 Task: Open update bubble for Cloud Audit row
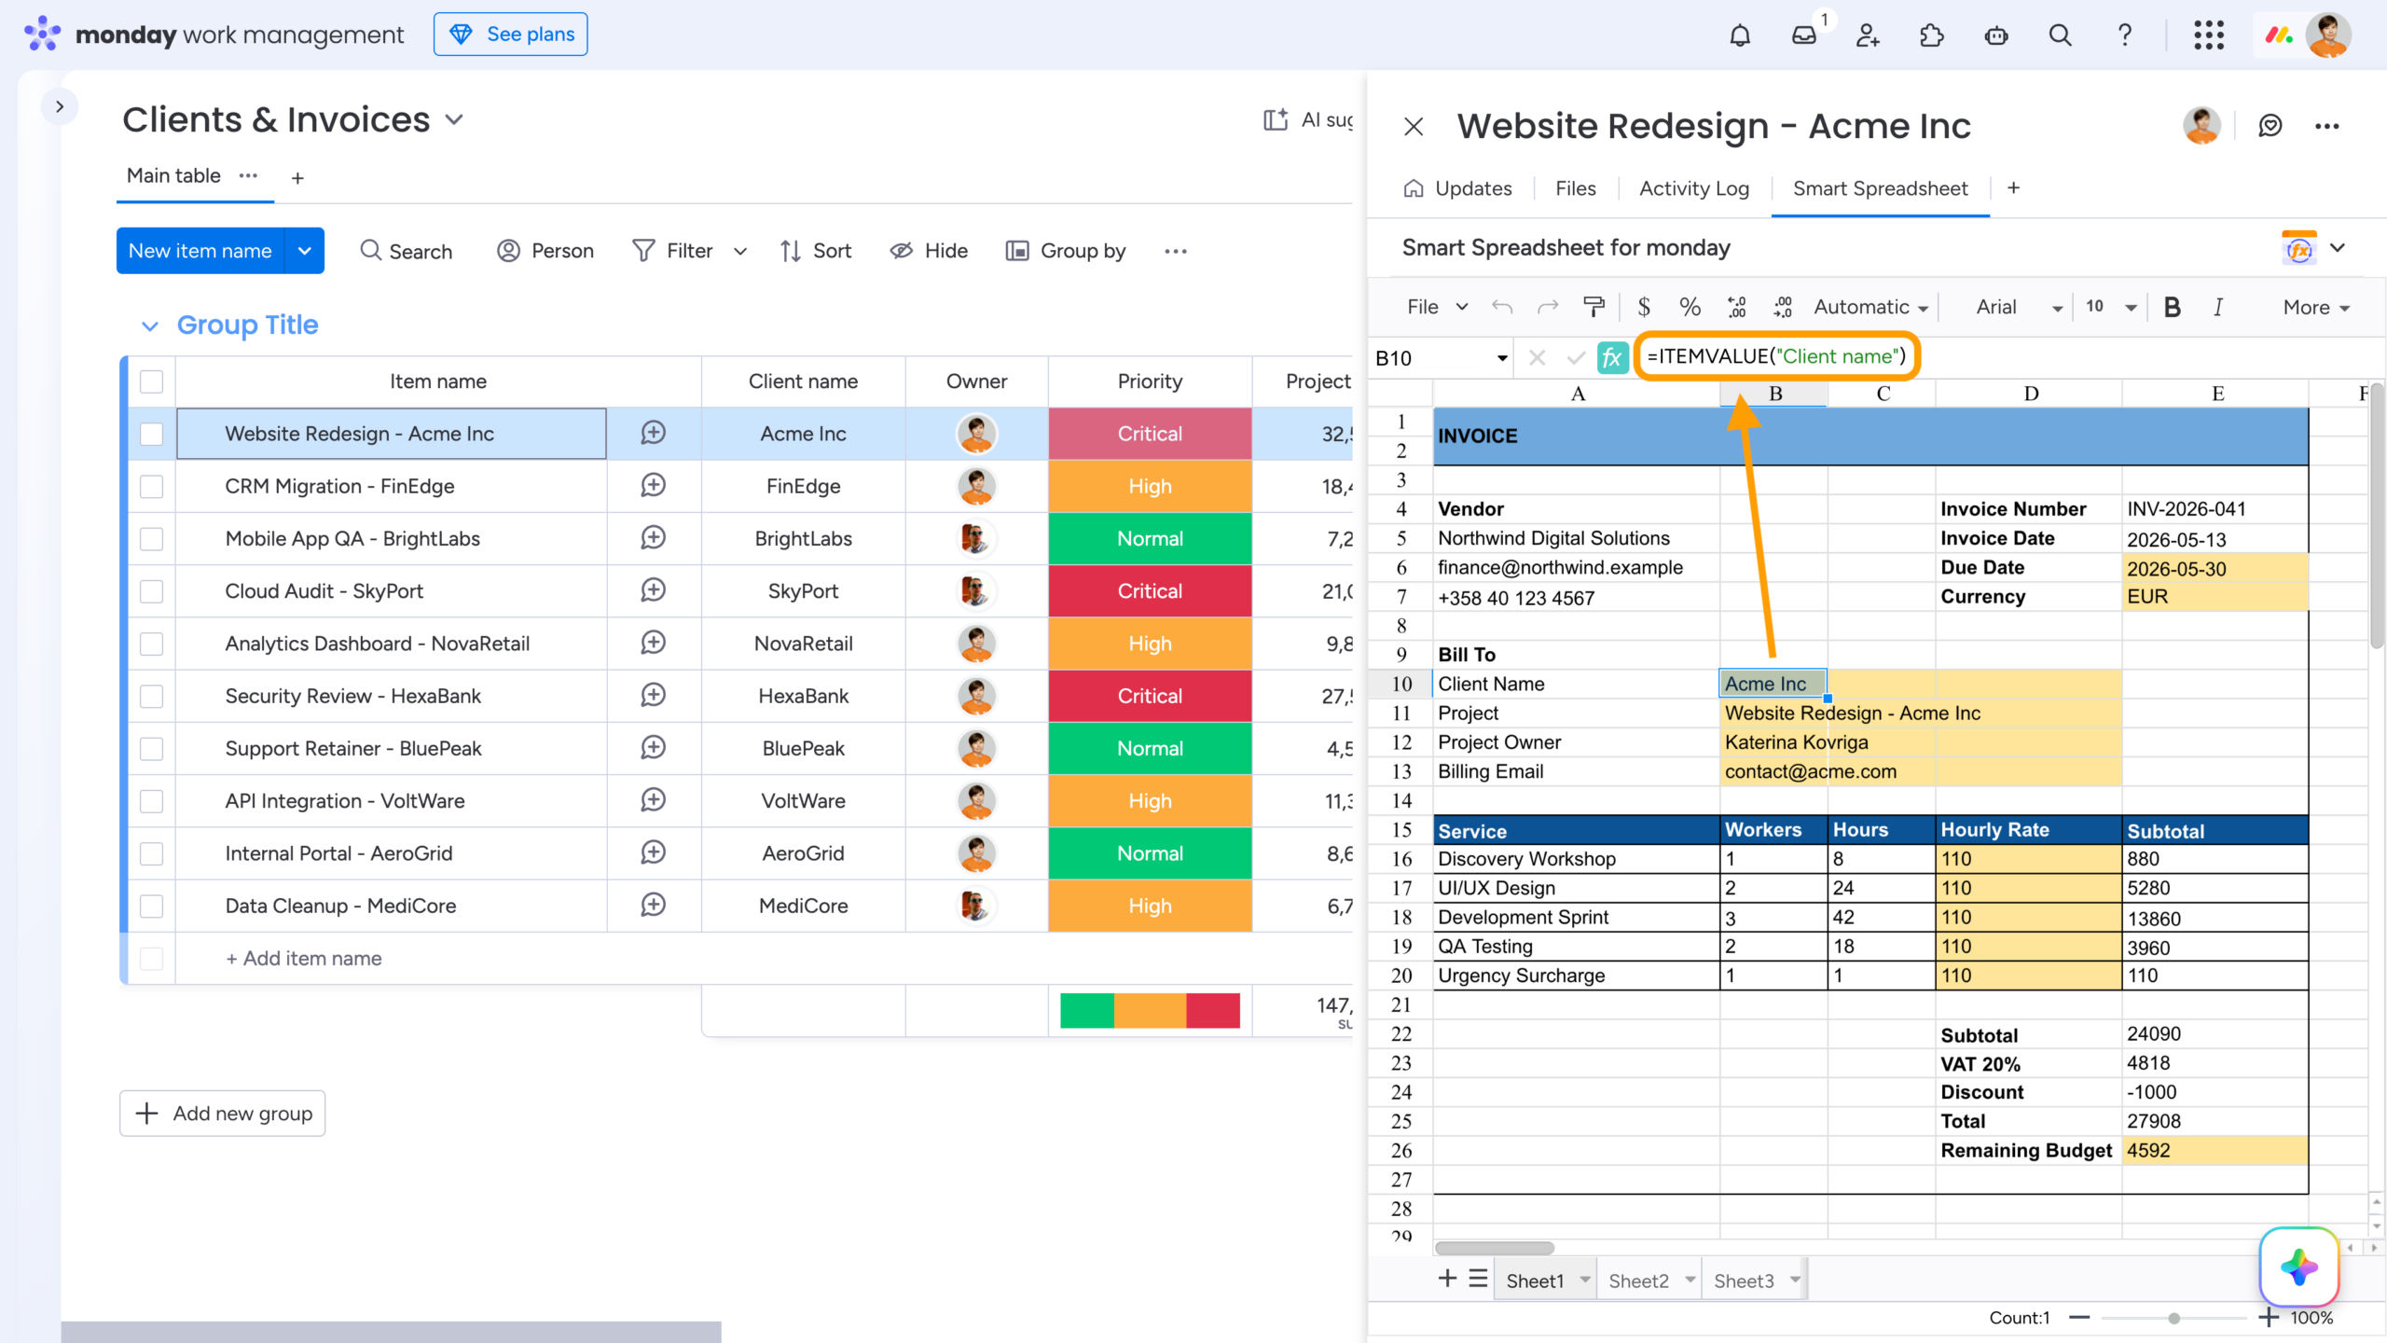pos(653,590)
